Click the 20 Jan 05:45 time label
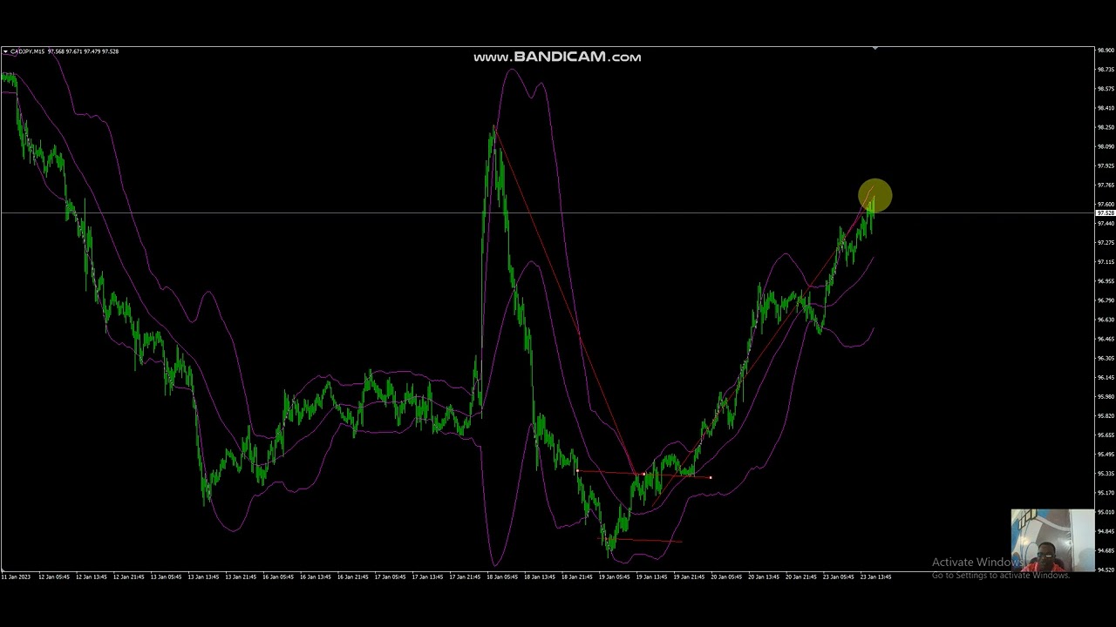The image size is (1116, 627). tap(725, 576)
